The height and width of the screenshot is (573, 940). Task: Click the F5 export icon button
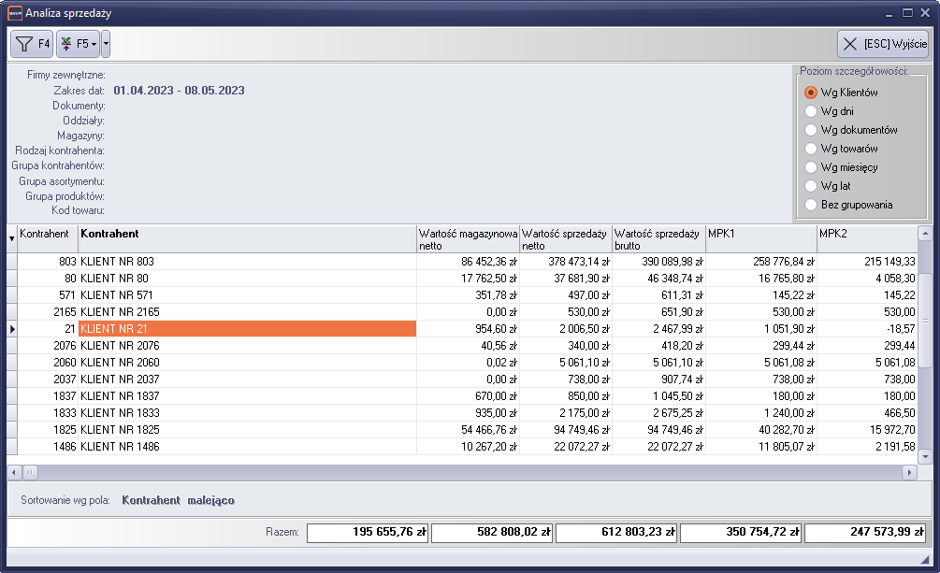point(77,44)
